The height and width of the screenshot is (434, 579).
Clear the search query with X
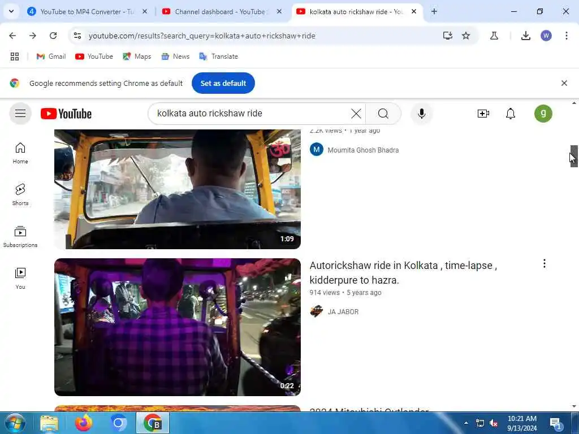click(356, 114)
